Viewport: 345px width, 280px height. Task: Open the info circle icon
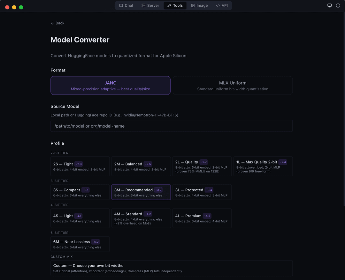tap(338, 6)
